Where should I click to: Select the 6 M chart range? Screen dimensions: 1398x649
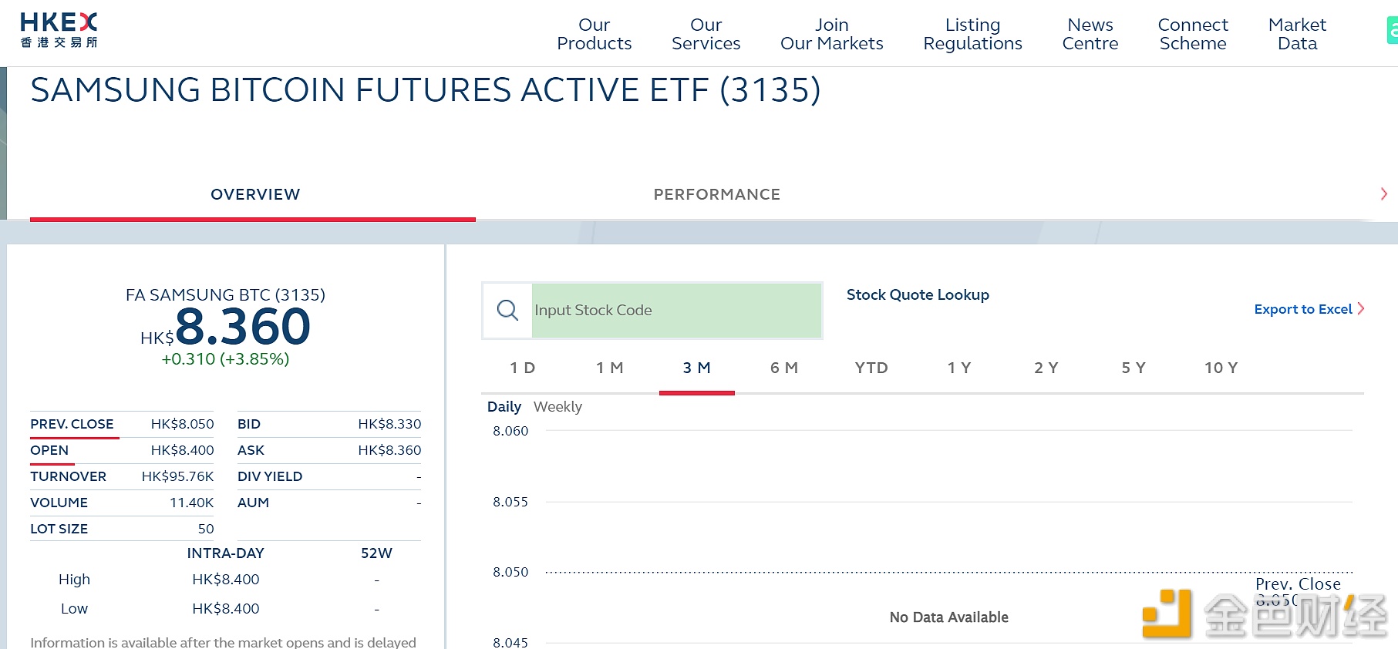(x=783, y=368)
